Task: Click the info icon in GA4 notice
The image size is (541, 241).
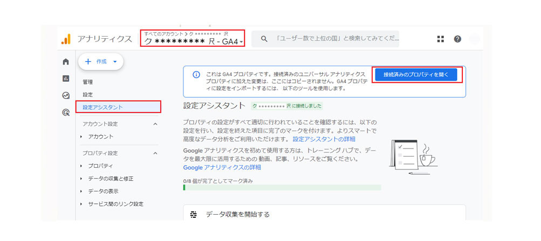Action: [x=196, y=74]
